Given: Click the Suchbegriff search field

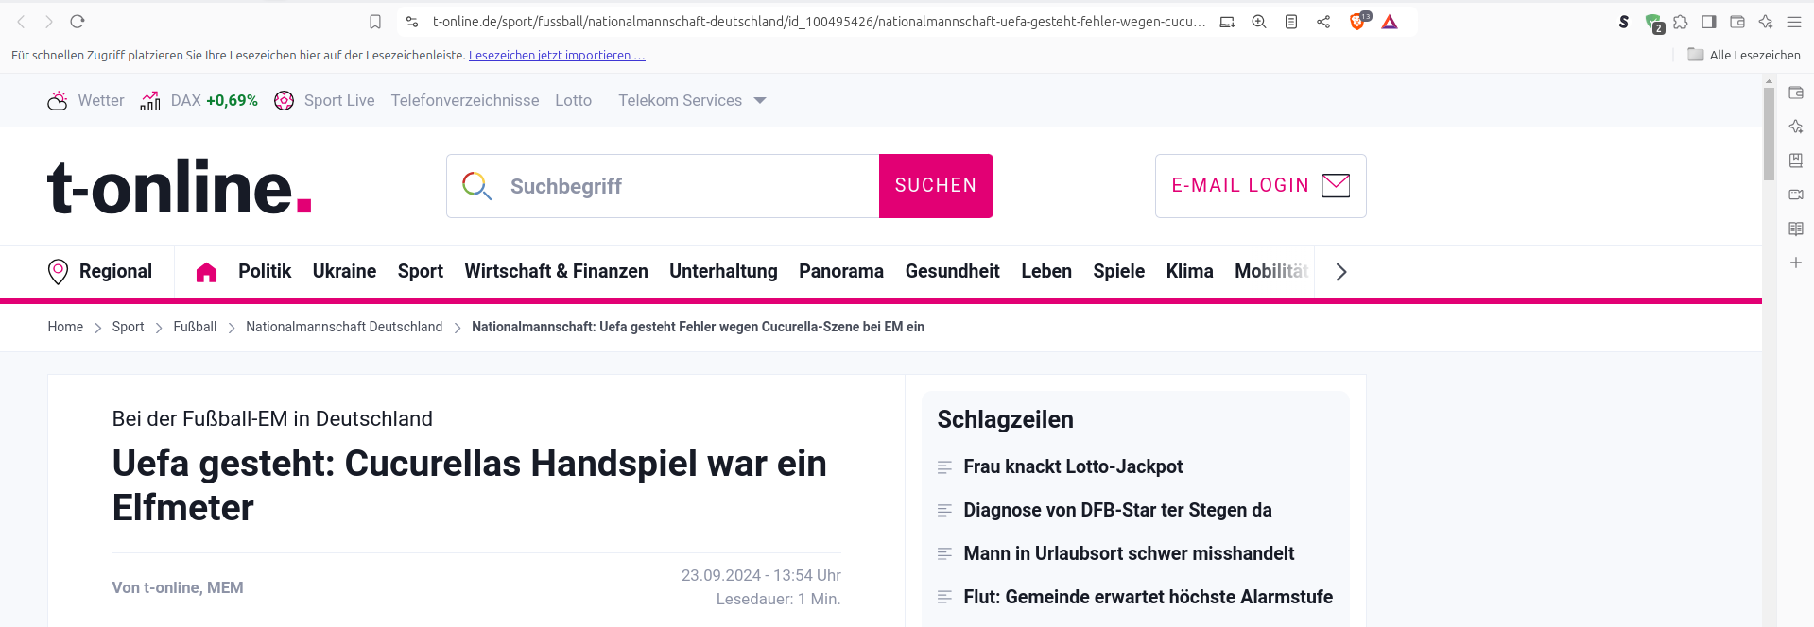Looking at the screenshot, I should click(663, 186).
